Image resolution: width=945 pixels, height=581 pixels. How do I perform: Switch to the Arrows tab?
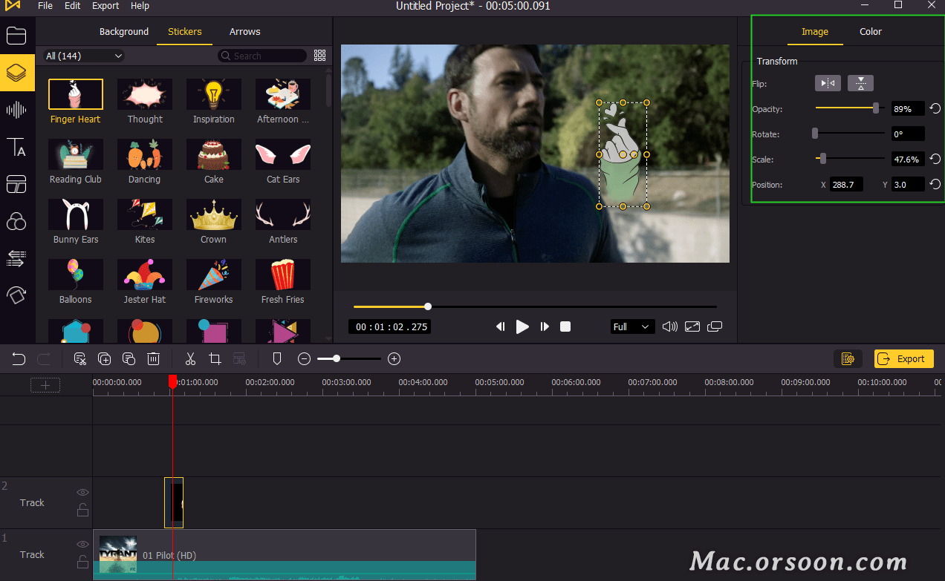(244, 32)
